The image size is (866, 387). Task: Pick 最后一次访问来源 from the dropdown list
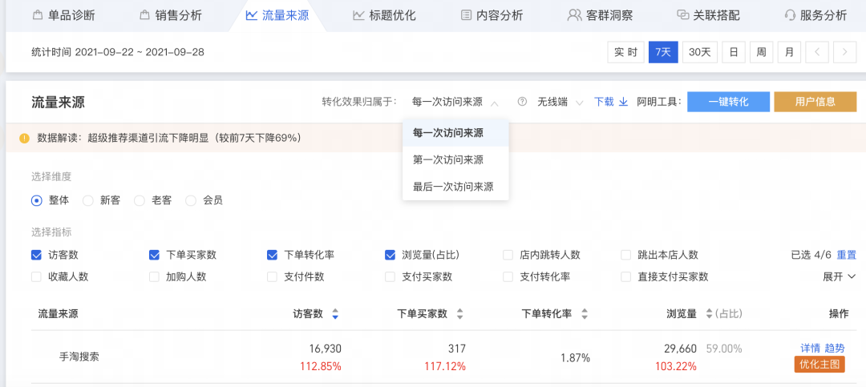tap(455, 187)
